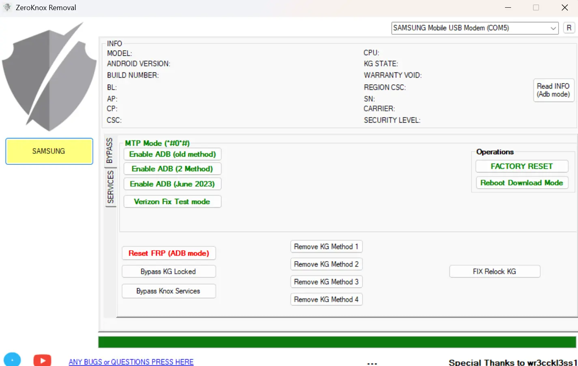The width and height of the screenshot is (578, 366).
Task: Click Reboot Download Mode
Action: click(522, 183)
